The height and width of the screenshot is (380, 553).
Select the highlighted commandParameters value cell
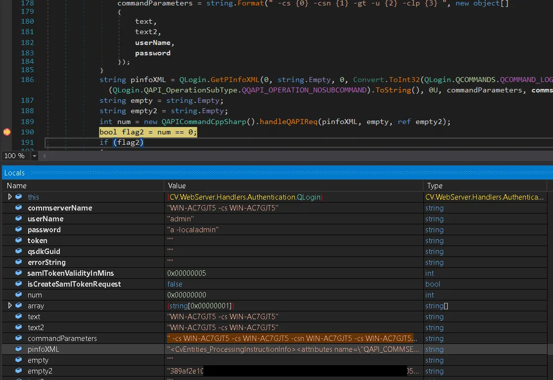click(292, 338)
